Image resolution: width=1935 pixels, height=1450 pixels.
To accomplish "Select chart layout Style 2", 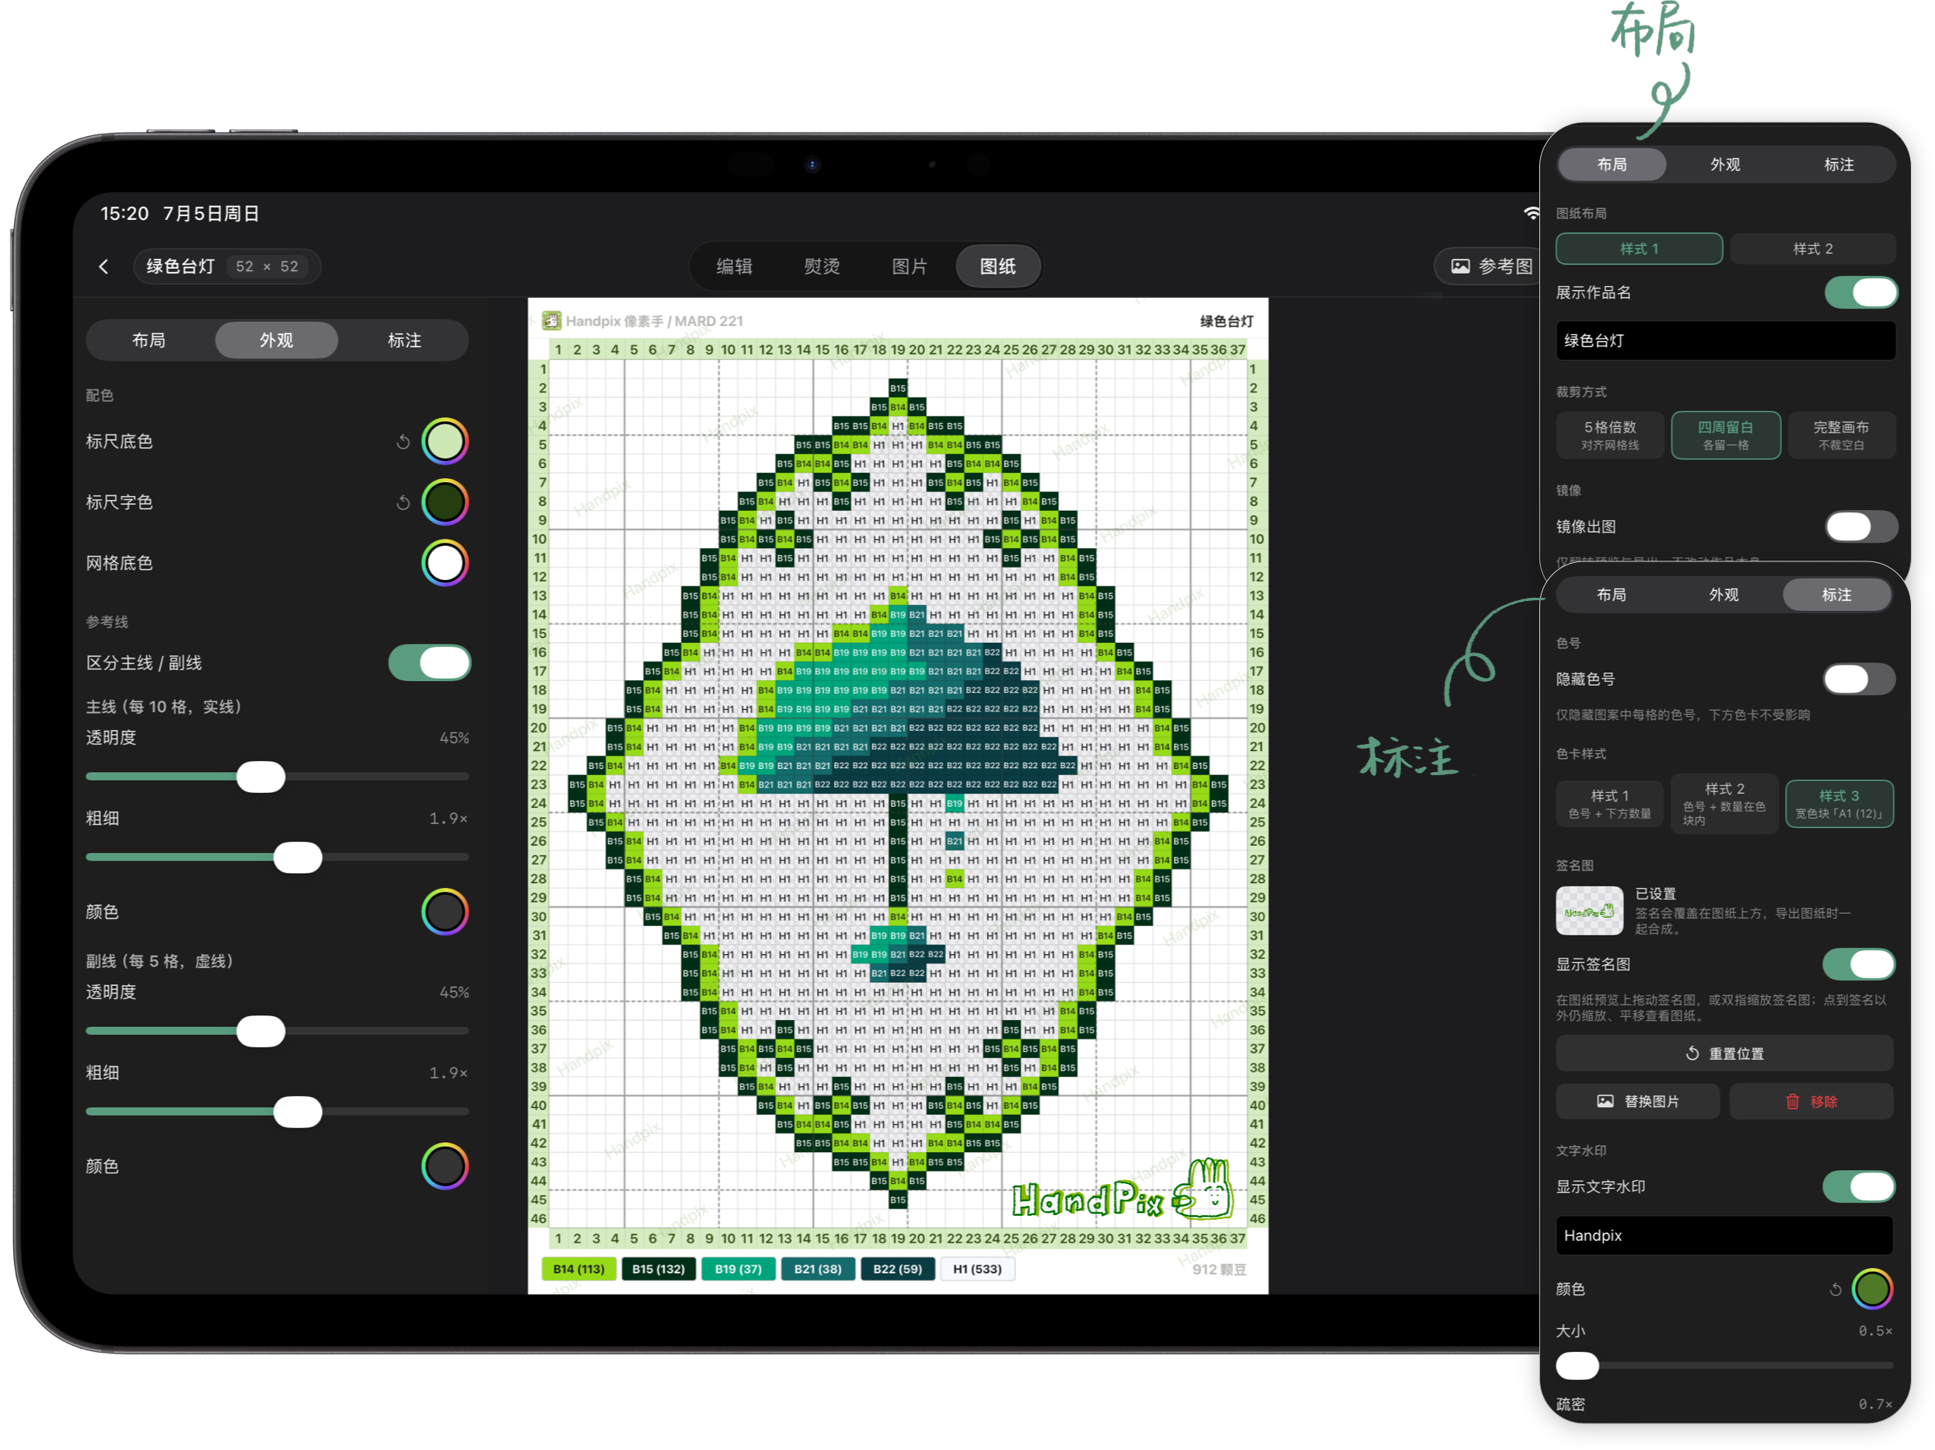I will tap(1812, 249).
